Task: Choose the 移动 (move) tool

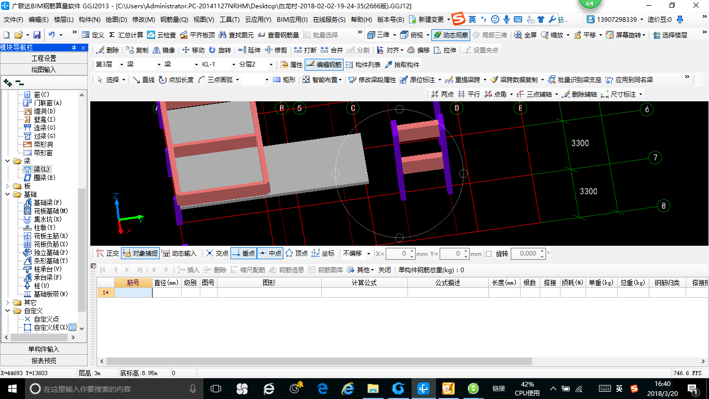Action: (x=193, y=50)
